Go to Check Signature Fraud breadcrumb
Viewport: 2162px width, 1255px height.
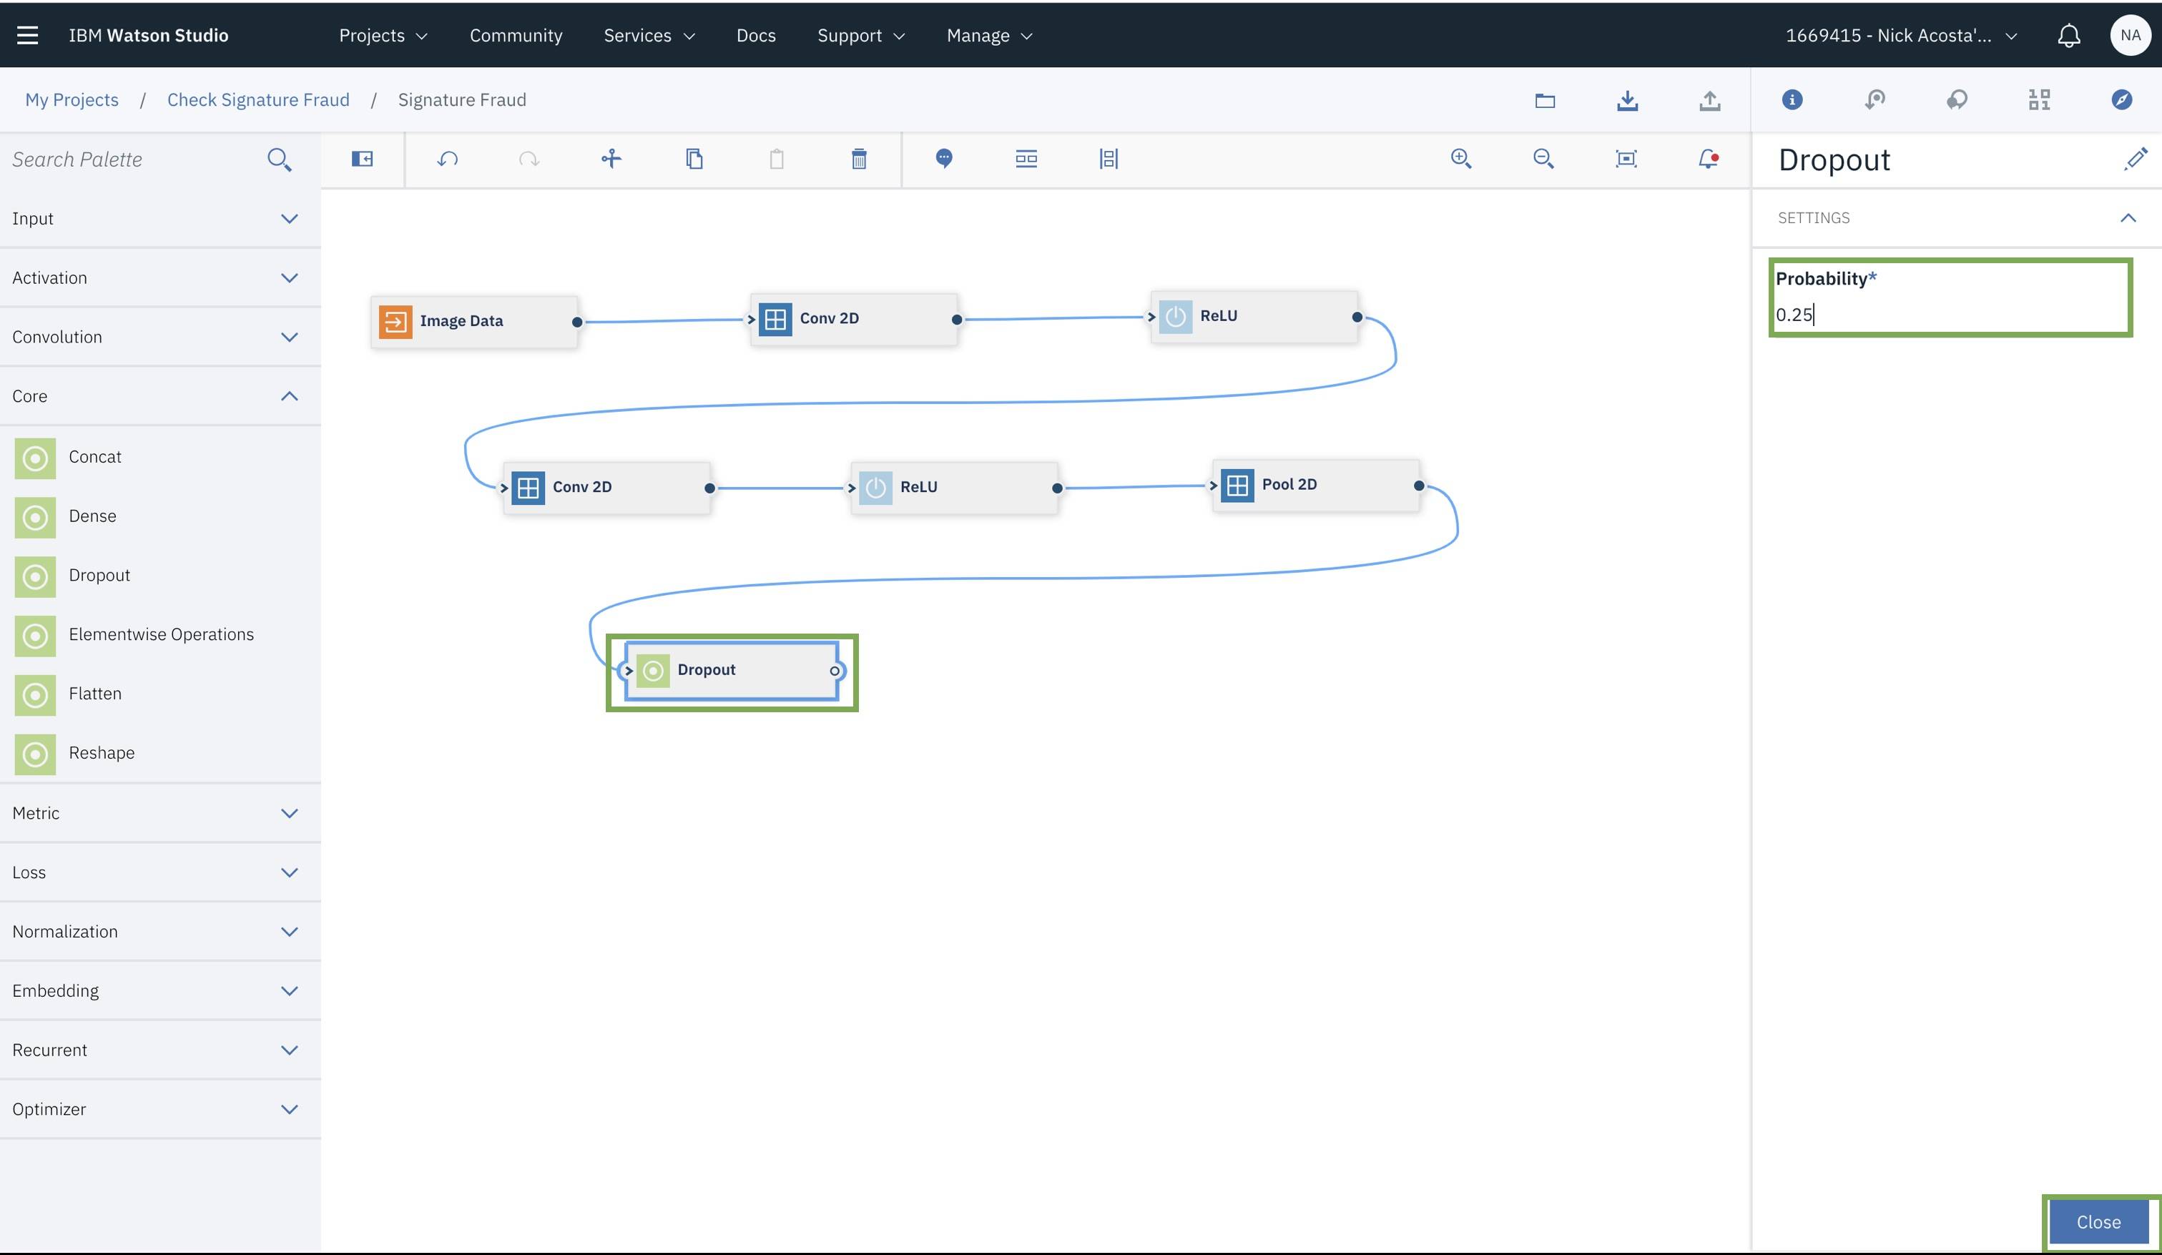[x=258, y=99]
